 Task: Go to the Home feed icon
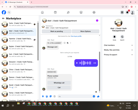(42, 12)
